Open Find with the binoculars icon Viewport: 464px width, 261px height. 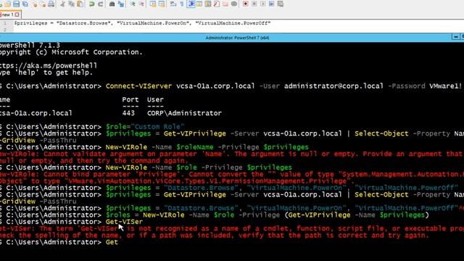point(112,4)
